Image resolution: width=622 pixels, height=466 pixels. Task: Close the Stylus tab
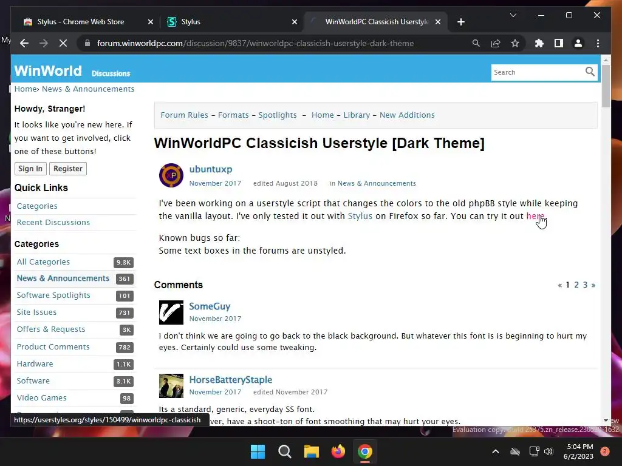(295, 22)
